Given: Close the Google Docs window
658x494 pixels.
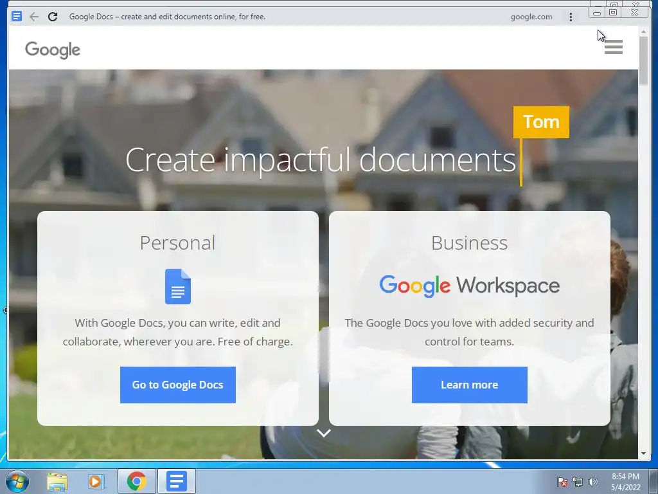Looking at the screenshot, I should click(x=635, y=12).
